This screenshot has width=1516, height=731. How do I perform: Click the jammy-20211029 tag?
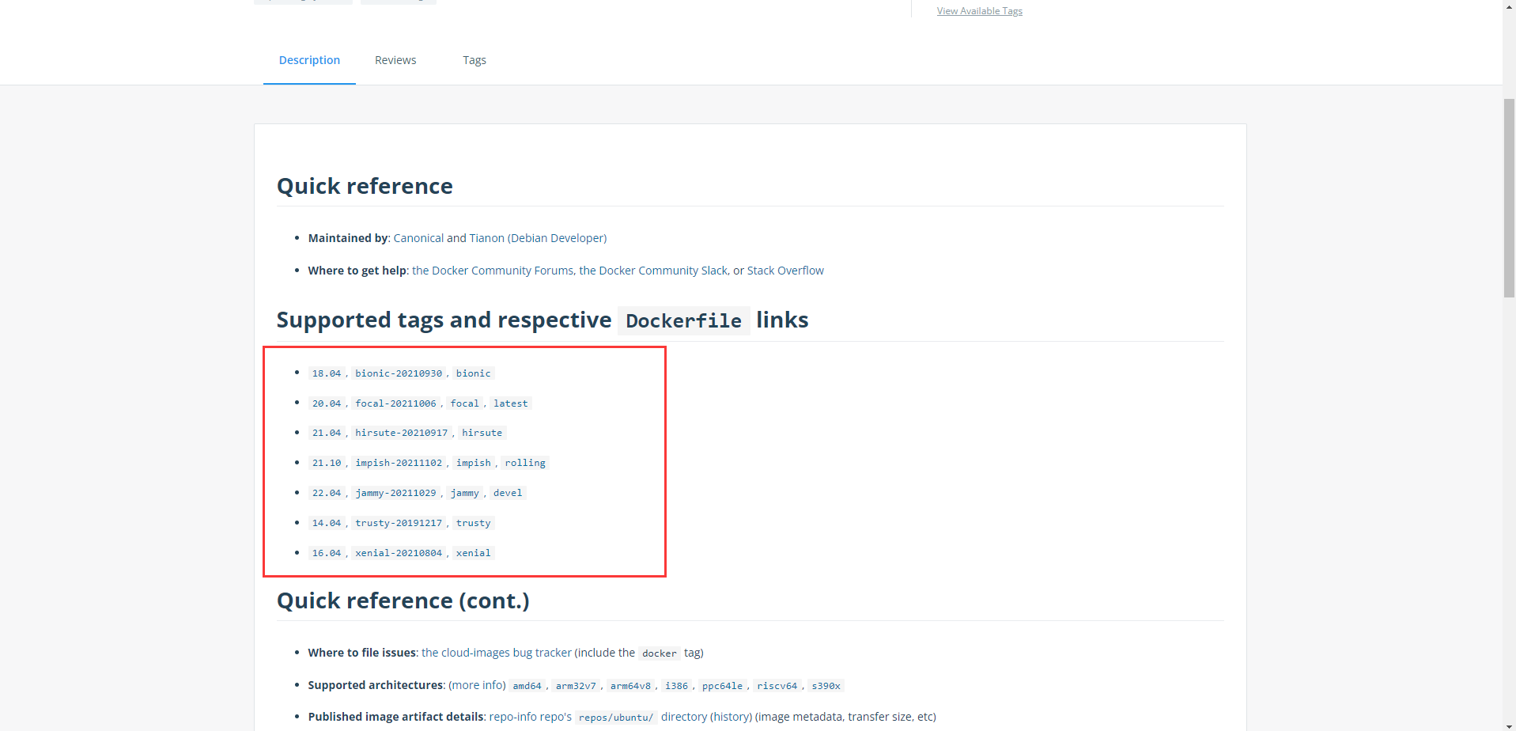pyautogui.click(x=395, y=493)
